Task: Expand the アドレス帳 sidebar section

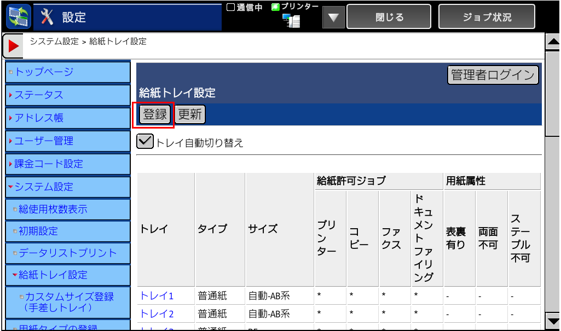Action: [68, 118]
